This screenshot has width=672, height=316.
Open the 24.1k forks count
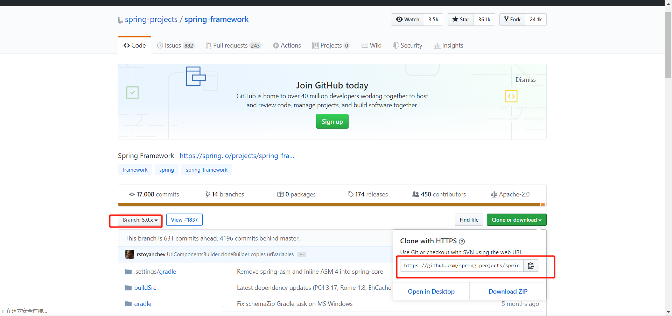pos(536,20)
